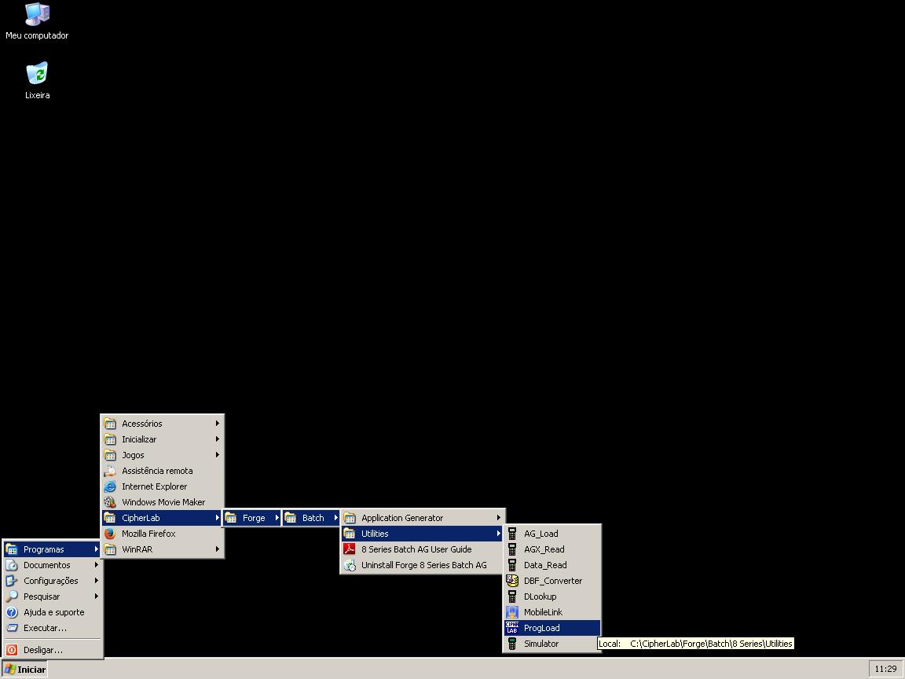Click the Forge folder icon
Viewport: 905px width, 679px height.
coord(231,518)
